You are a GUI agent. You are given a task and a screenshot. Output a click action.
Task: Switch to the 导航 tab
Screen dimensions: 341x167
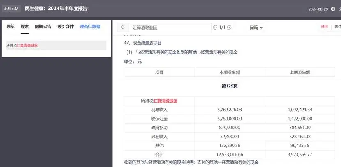[x=10, y=27]
